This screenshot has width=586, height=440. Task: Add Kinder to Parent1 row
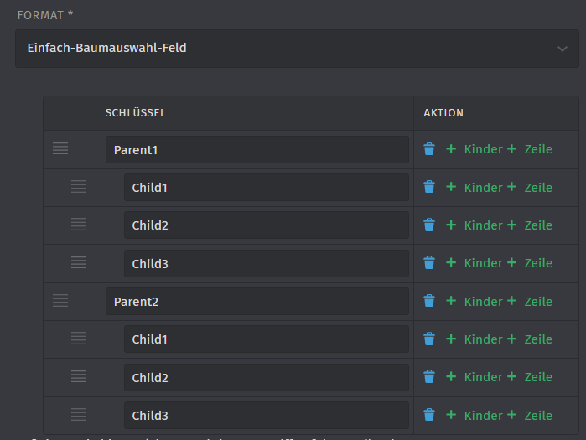point(475,149)
